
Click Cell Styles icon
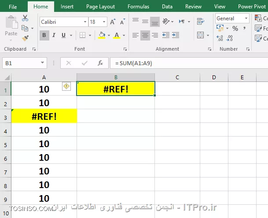(258, 38)
